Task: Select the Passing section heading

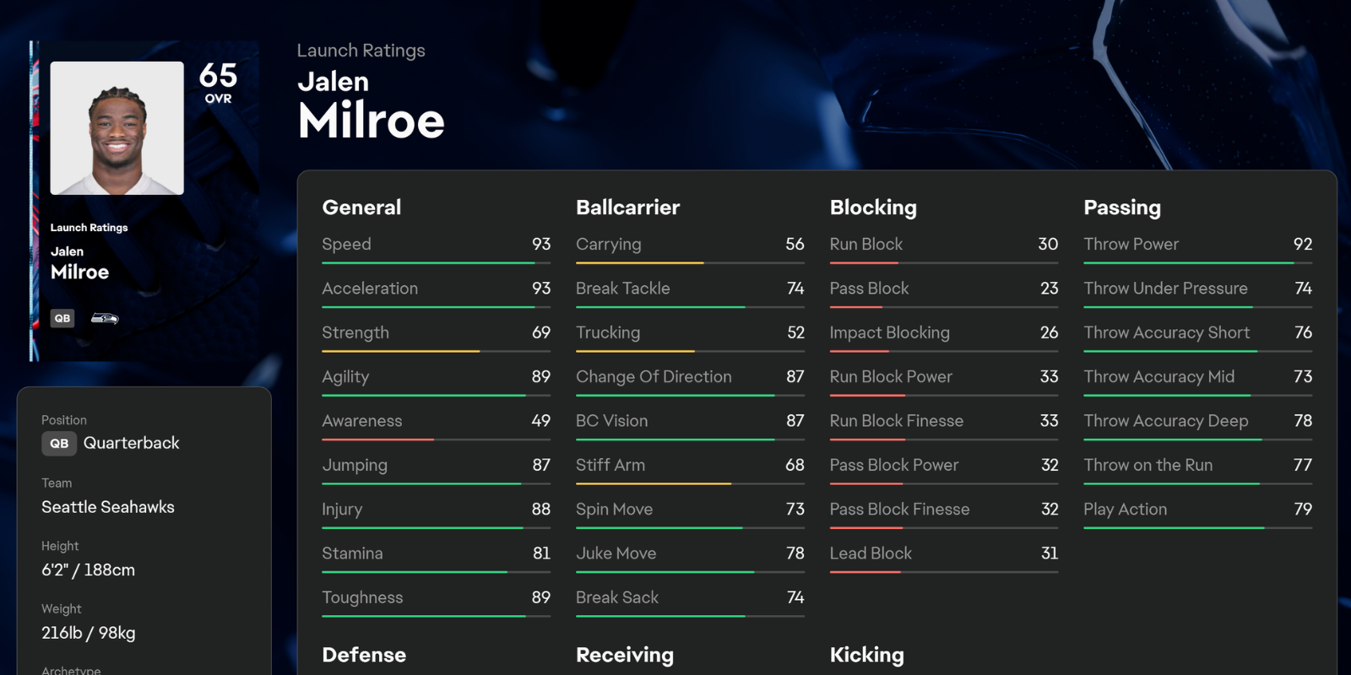Action: tap(1122, 208)
